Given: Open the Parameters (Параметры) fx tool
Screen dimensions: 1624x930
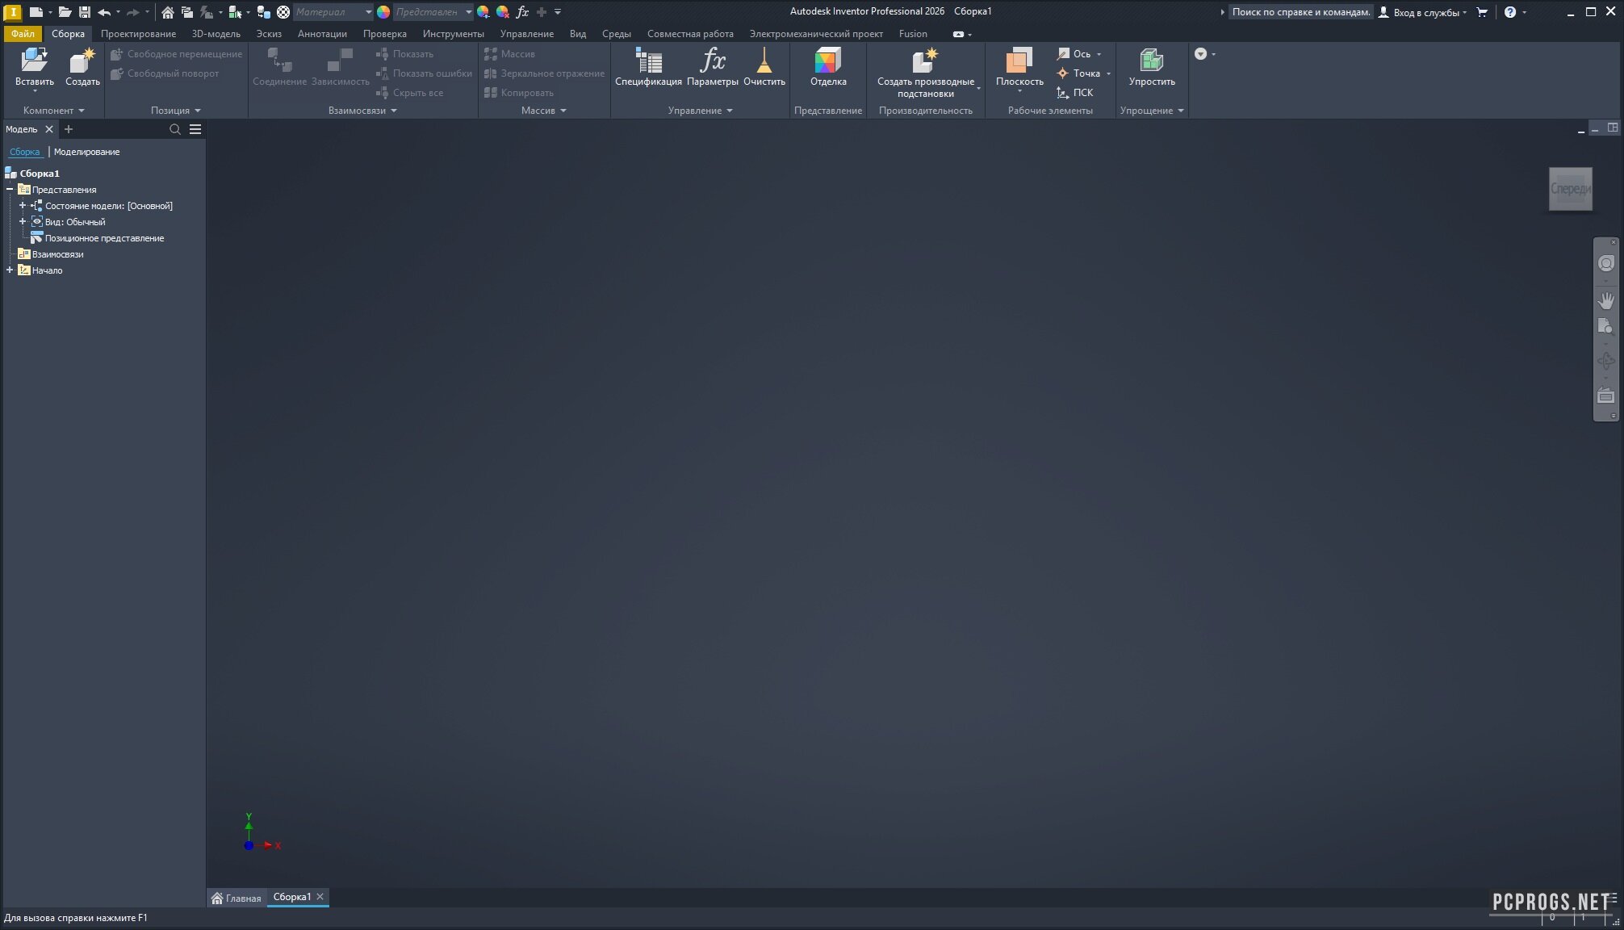Looking at the screenshot, I should click(x=712, y=61).
